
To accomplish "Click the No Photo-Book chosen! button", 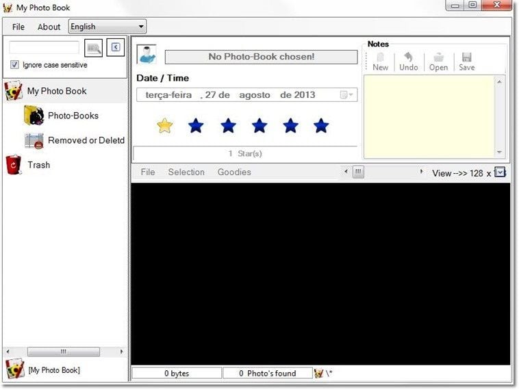I will (261, 57).
